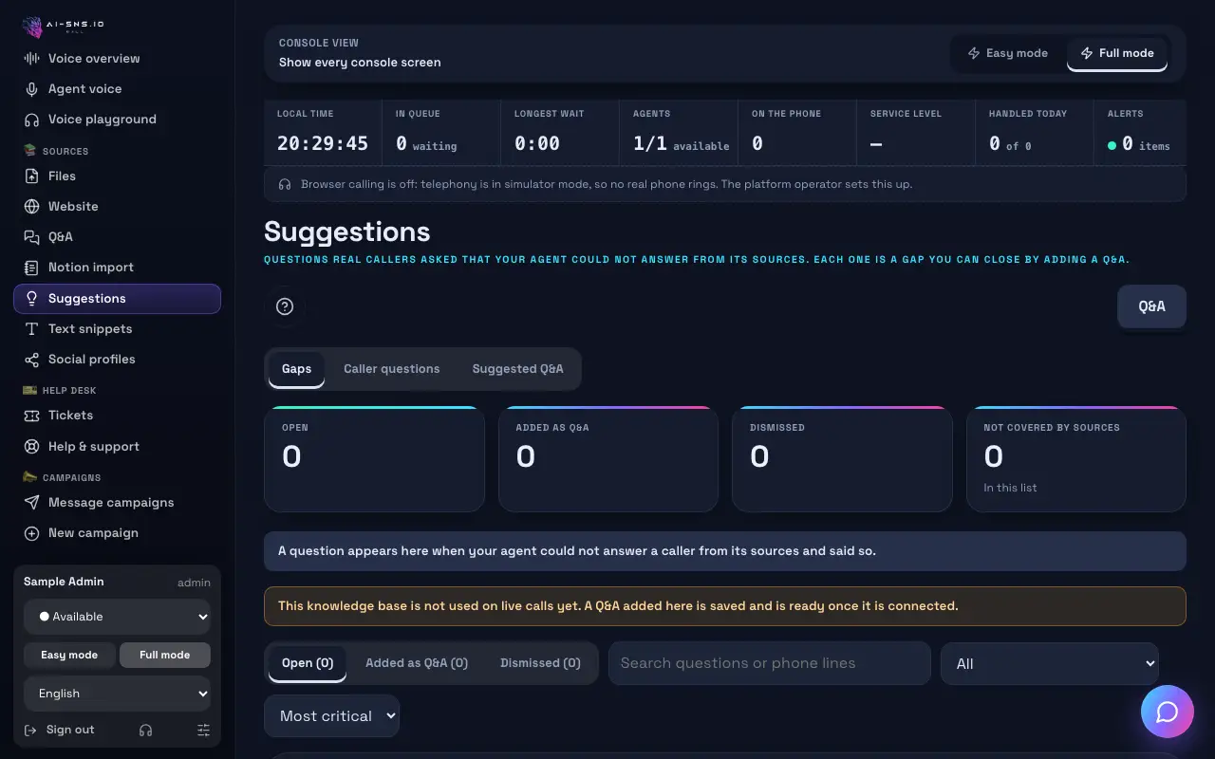Click Sign out
1215x759 pixels.
[61, 731]
